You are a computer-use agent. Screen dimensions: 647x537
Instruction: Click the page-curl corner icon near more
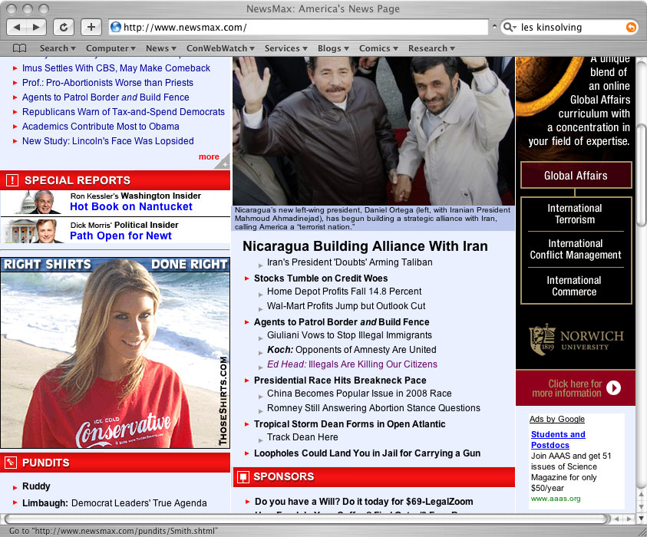(x=223, y=162)
